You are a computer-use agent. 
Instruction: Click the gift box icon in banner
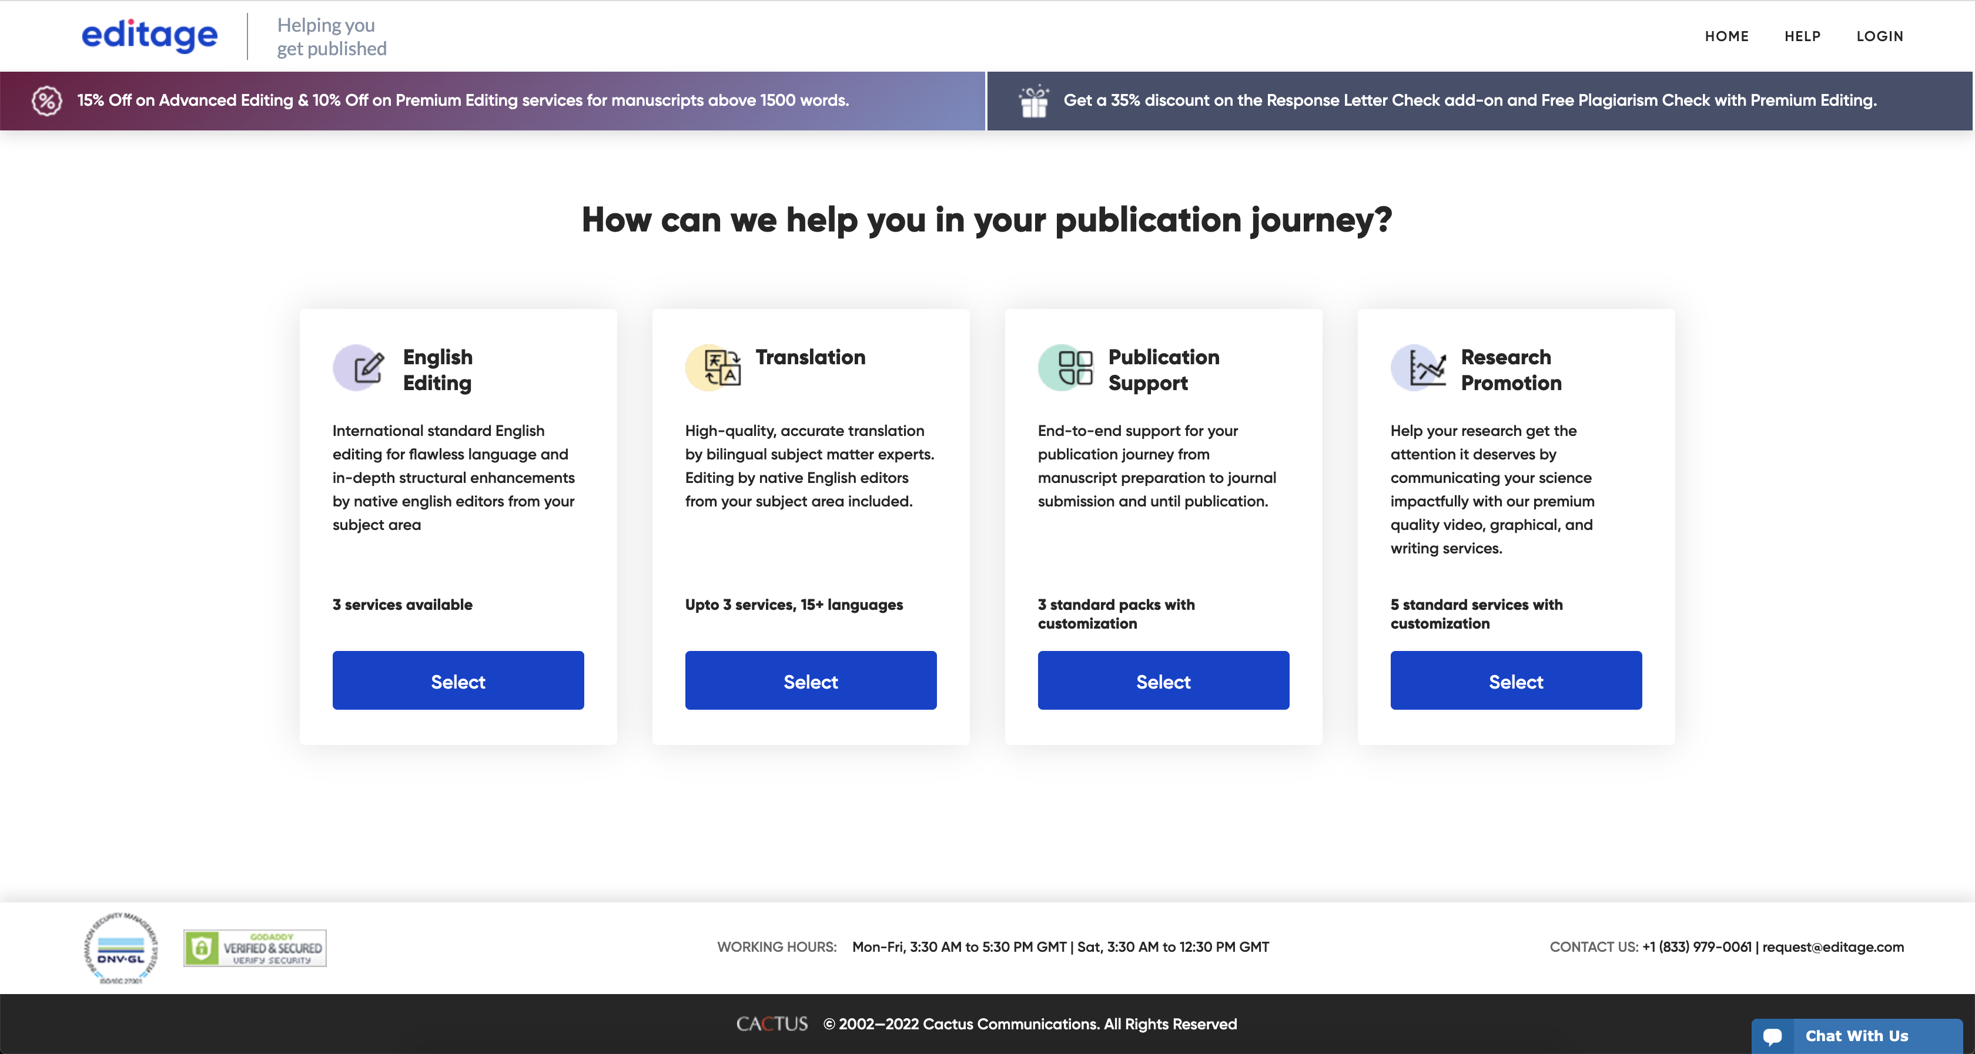tap(1035, 100)
